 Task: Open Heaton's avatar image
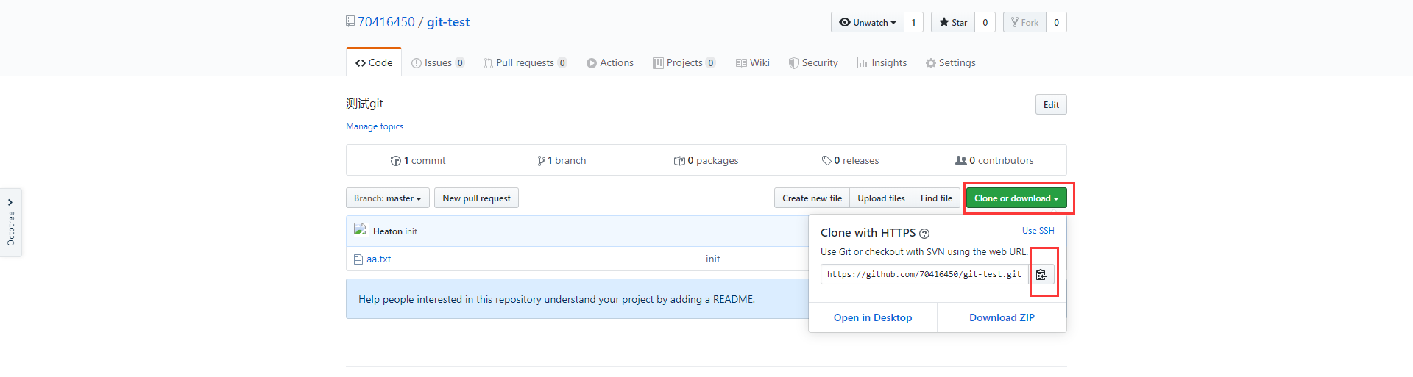click(x=360, y=231)
